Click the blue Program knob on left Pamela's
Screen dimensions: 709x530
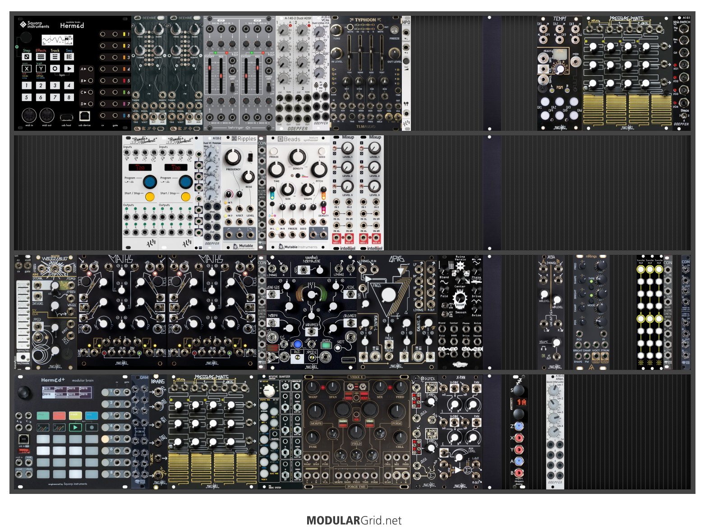[x=150, y=182]
